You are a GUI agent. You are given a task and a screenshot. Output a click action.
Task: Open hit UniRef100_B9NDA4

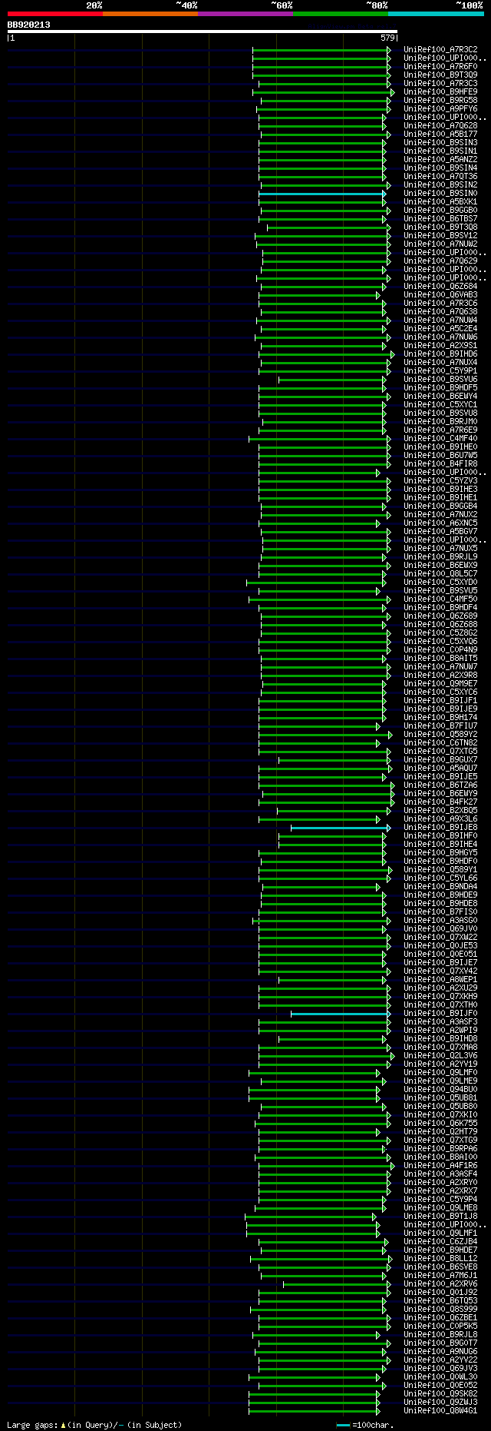[440, 887]
